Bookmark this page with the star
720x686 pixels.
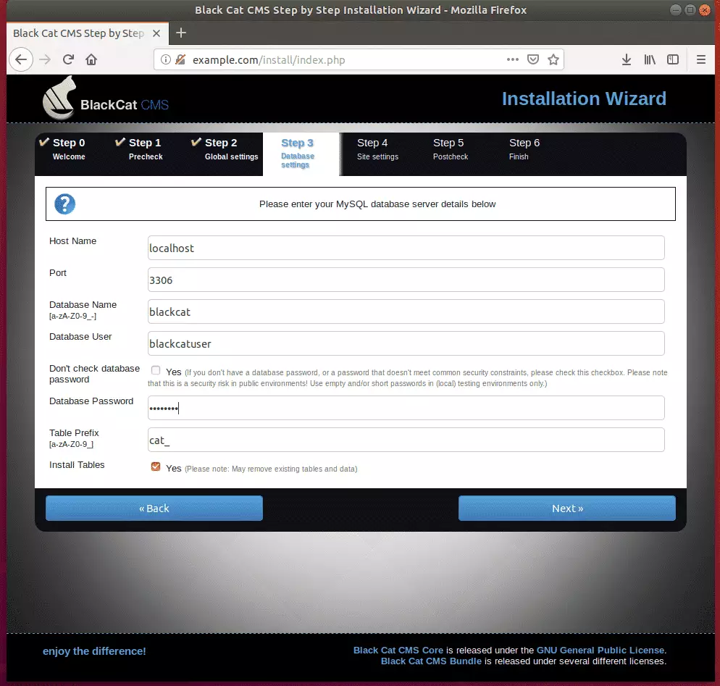553,59
